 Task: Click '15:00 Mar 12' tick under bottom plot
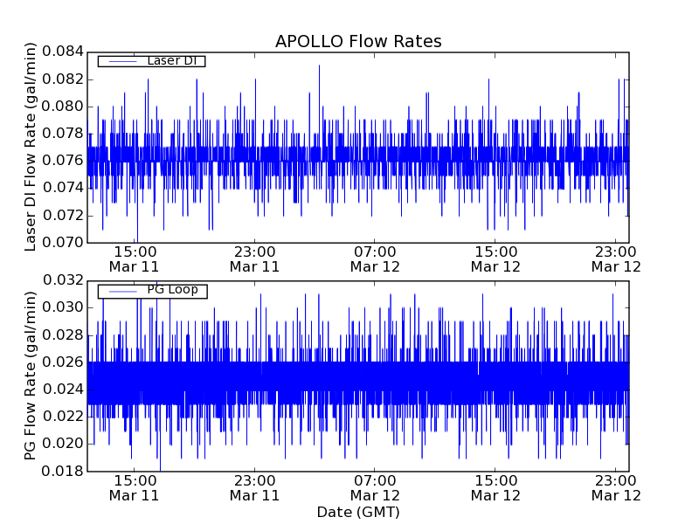coord(495,487)
